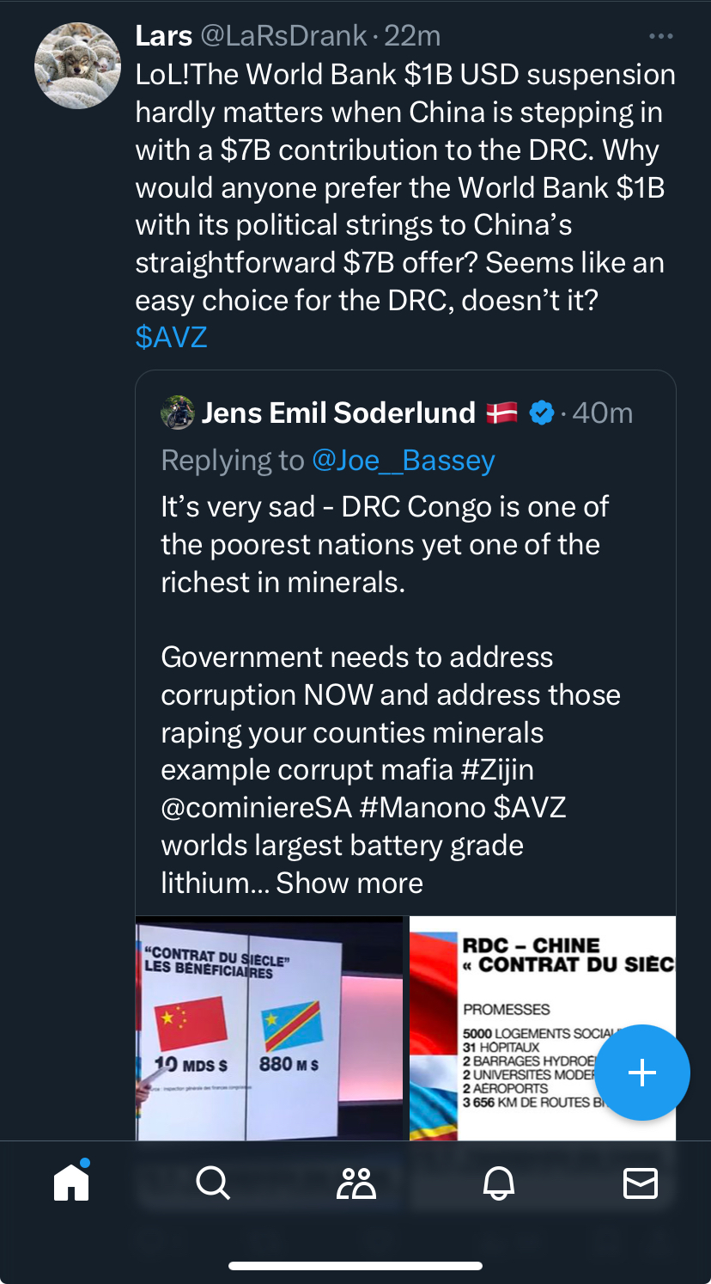Viewport: 711px width, 1284px height.
Task: Open the China and DRC flags image
Action: coord(269,1027)
